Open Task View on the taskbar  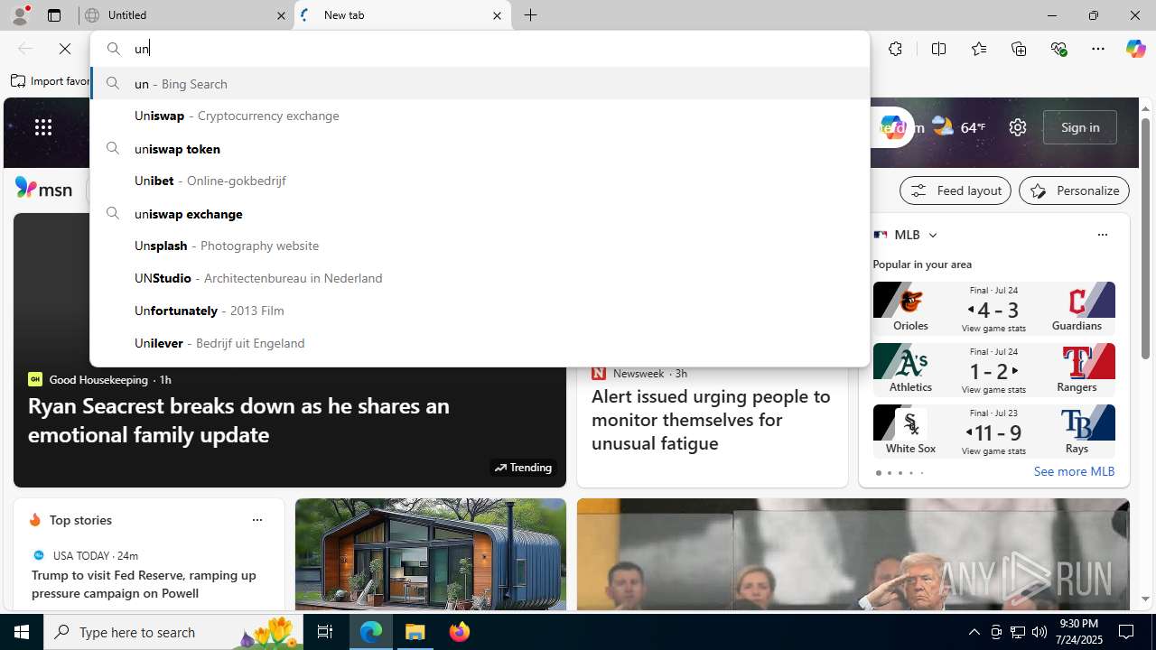325,632
